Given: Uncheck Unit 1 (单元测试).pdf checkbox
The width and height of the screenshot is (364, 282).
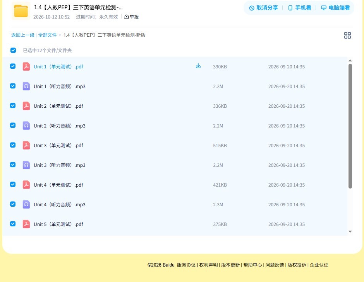Looking at the screenshot, I should (13, 66).
